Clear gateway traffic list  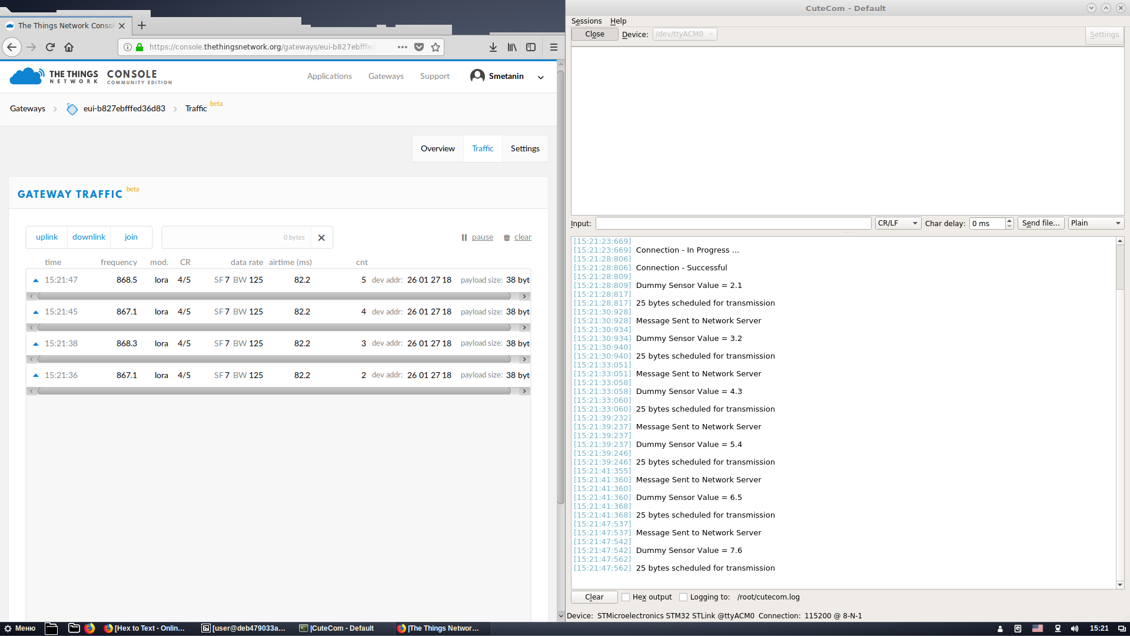click(x=517, y=237)
